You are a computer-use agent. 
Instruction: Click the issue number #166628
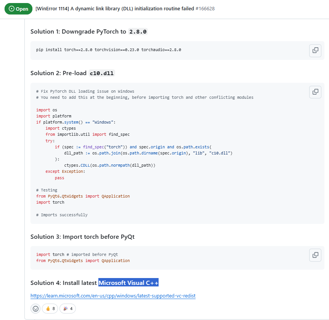[x=205, y=9]
